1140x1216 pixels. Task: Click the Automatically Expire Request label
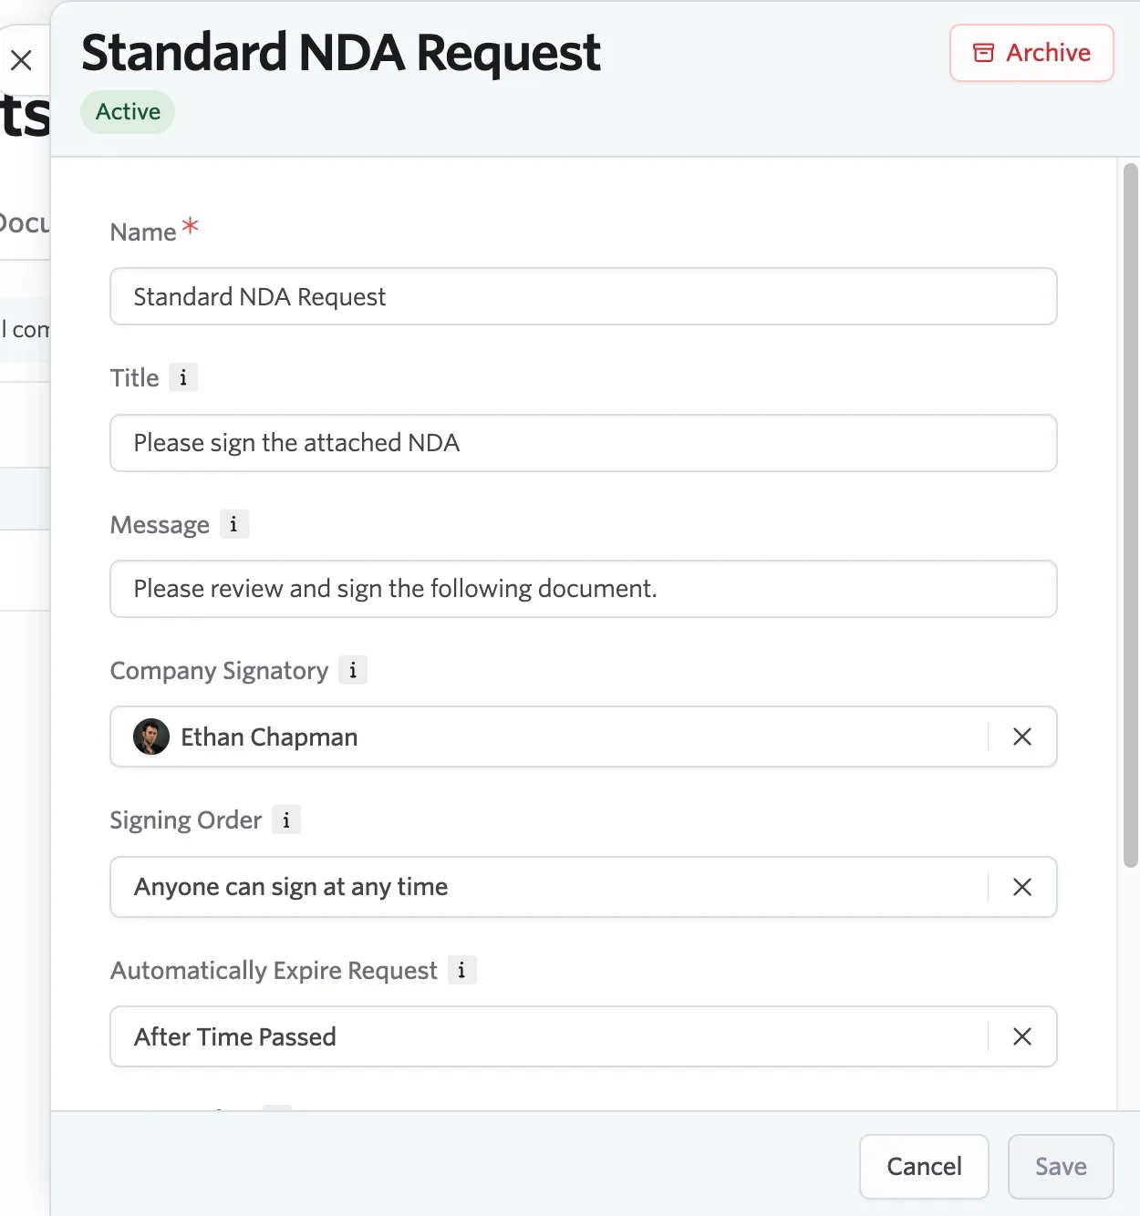pos(274,971)
